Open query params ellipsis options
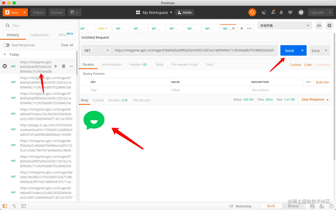 coord(308,82)
